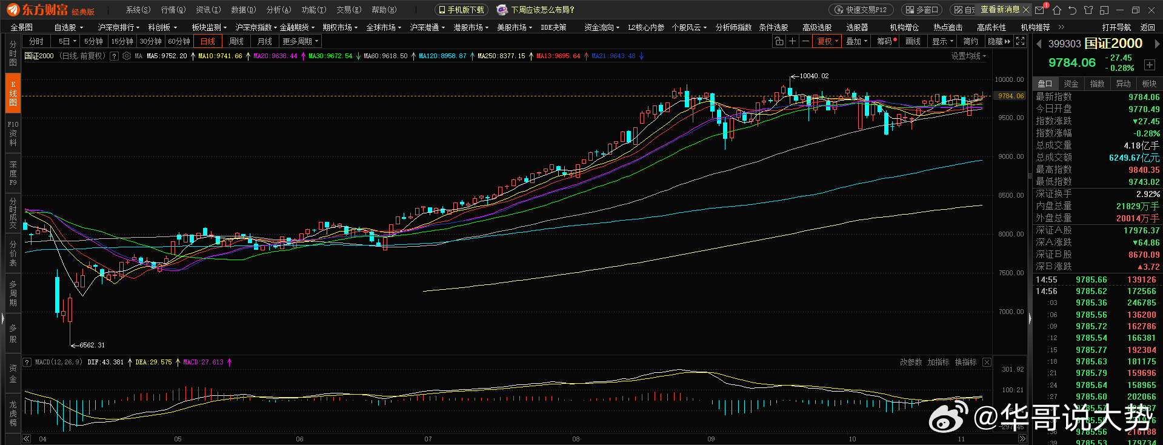Open the 显示 display dropdown

coord(942,41)
